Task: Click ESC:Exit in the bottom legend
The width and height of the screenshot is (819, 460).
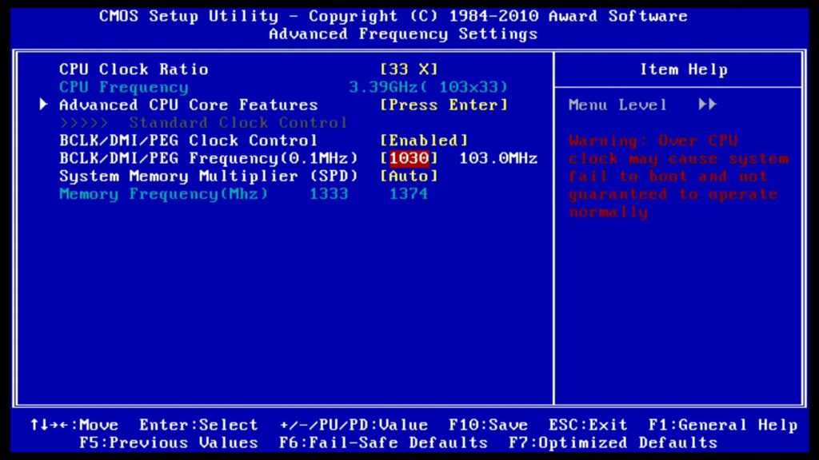Action: (588, 425)
